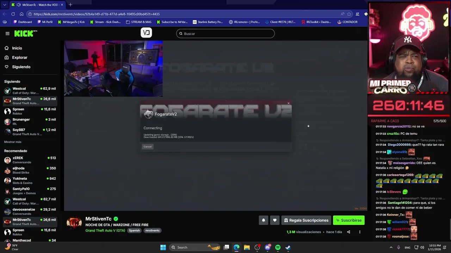Click the VO icon beside search bar
Image resolution: width=451 pixels, height=253 pixels.
[x=146, y=33]
